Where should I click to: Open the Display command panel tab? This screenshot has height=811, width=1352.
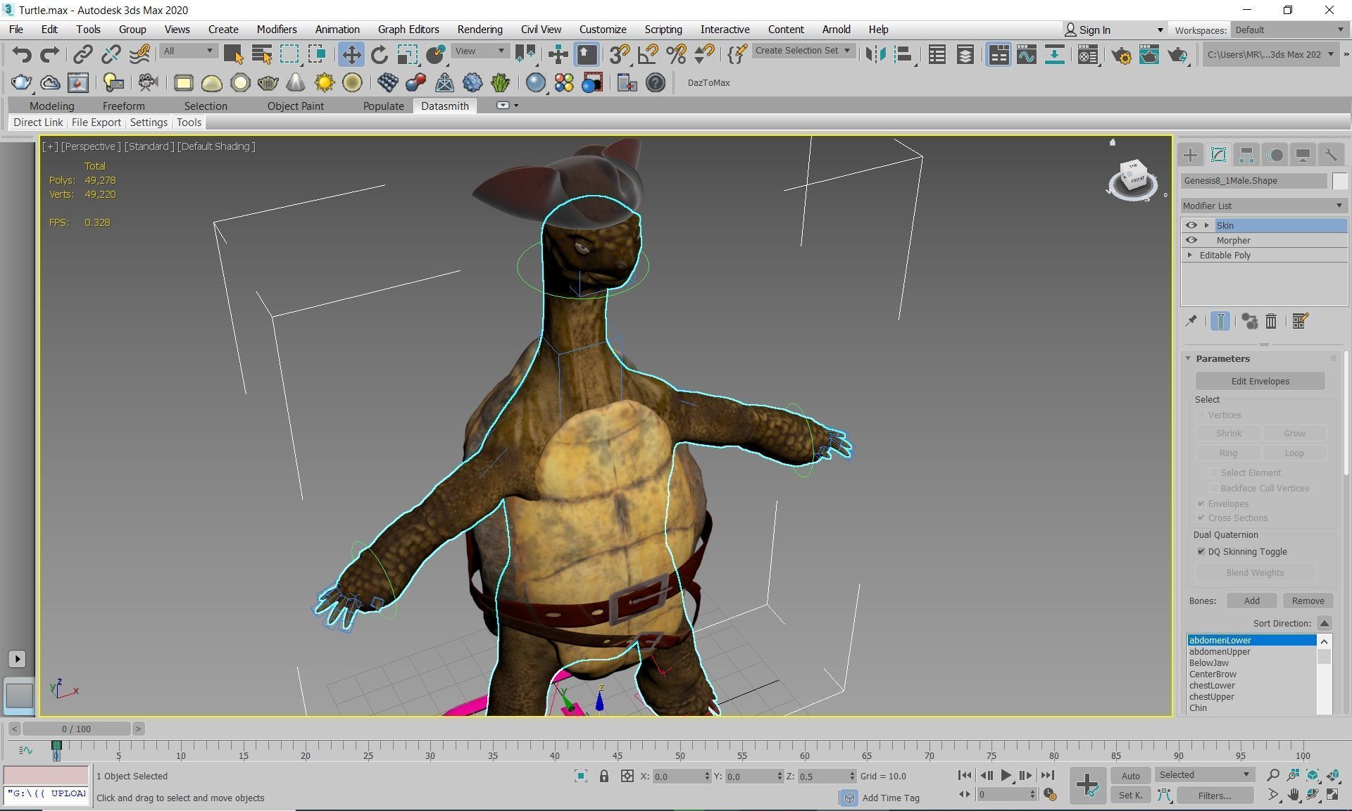click(1303, 155)
